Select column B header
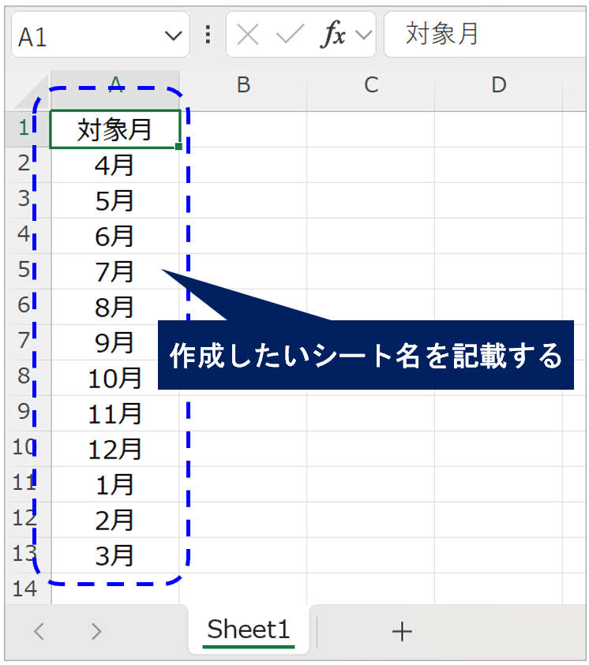Image resolution: width=589 pixels, height=665 pixels. tap(243, 91)
